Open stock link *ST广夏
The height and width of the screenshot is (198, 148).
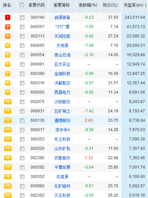62,27
